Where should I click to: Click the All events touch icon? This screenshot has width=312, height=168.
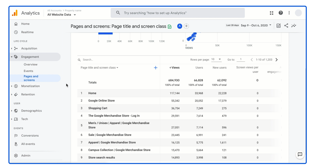click(x=16, y=144)
